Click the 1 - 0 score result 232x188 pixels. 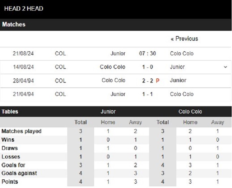pyautogui.click(x=147, y=67)
